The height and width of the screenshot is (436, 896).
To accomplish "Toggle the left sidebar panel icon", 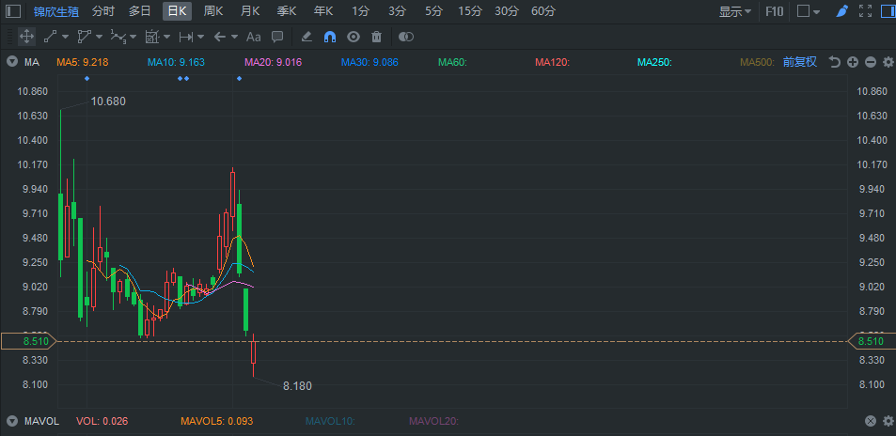I will 13,11.
